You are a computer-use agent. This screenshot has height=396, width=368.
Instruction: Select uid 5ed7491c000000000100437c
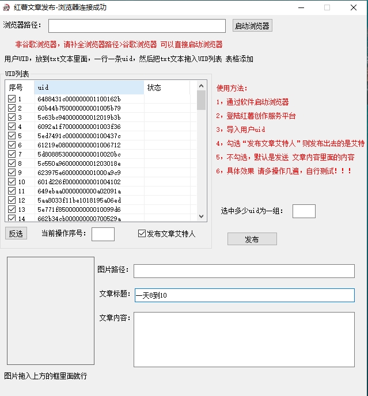pos(79,136)
